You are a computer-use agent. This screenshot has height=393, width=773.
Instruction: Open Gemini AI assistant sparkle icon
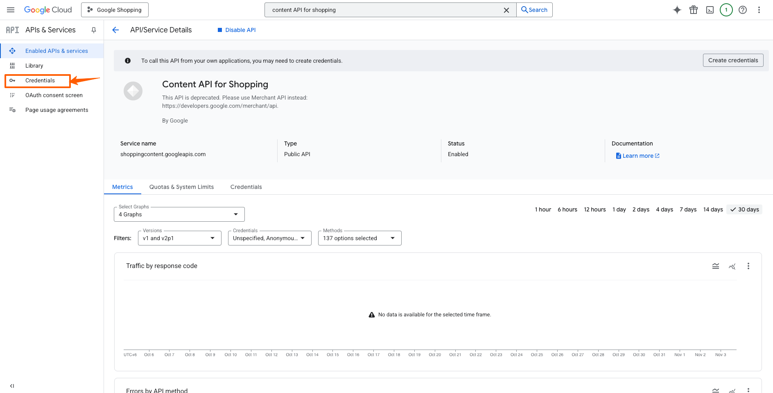(677, 10)
